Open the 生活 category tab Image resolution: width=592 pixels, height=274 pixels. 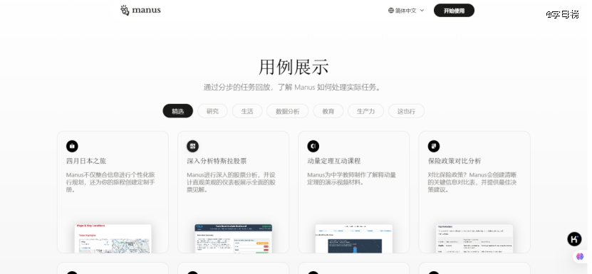click(247, 111)
